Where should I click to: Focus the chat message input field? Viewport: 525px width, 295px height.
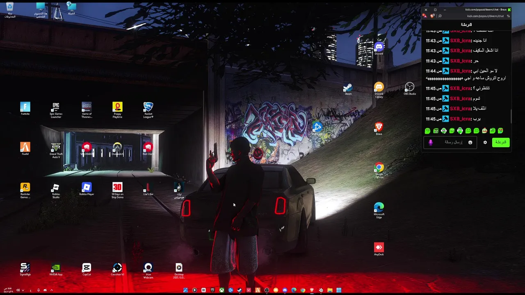[x=450, y=142]
